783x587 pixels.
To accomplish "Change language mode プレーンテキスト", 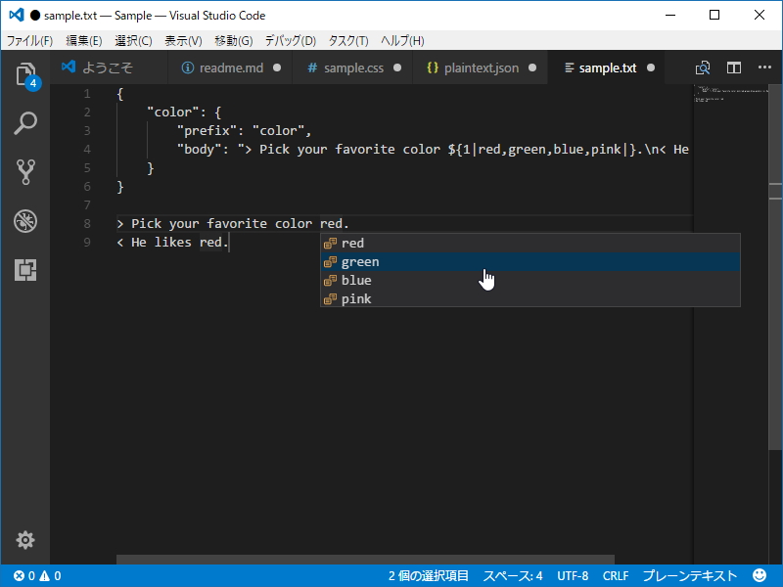I will 690,576.
